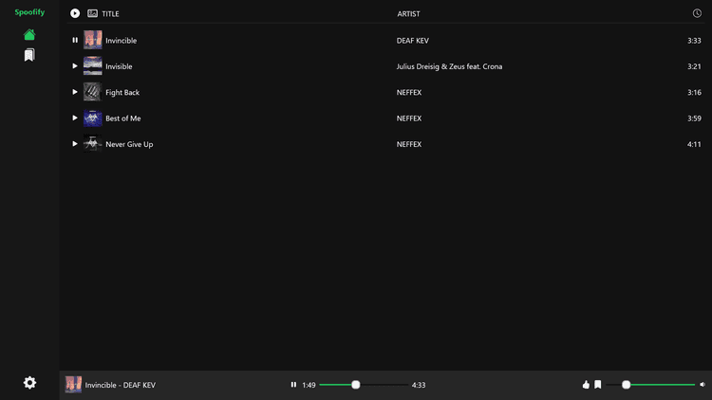
Task: Pause playback in the bottom player bar
Action: click(293, 385)
